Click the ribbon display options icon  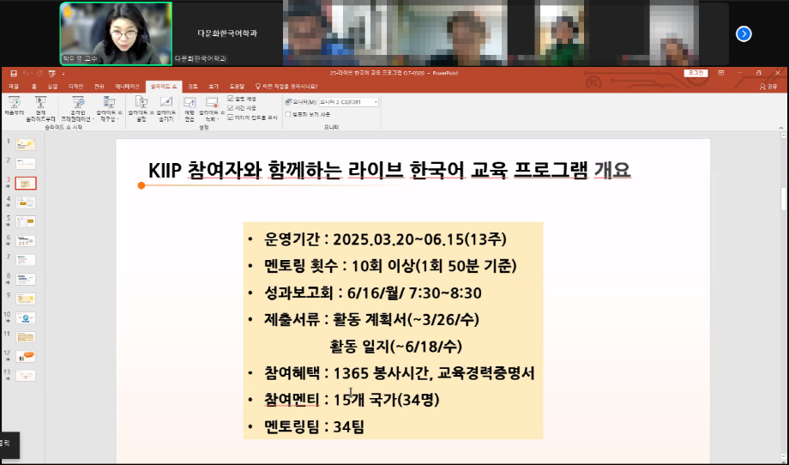pyautogui.click(x=721, y=74)
